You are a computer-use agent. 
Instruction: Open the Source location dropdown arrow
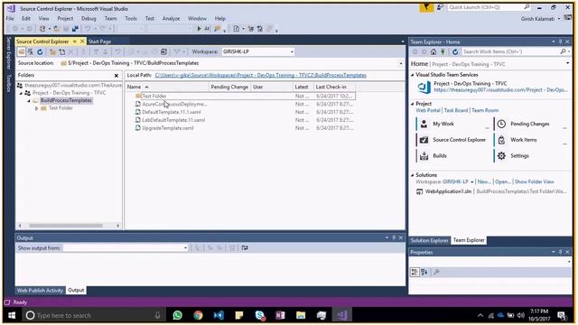pos(401,63)
